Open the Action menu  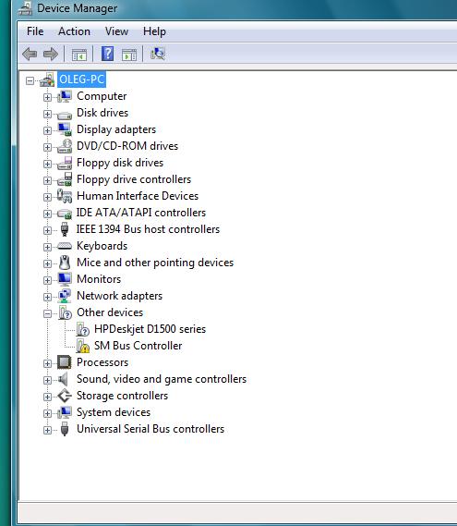74,31
